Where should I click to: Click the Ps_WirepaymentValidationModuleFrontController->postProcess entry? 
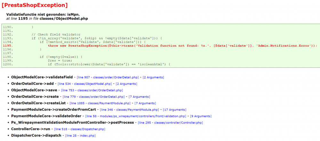coord(73,123)
